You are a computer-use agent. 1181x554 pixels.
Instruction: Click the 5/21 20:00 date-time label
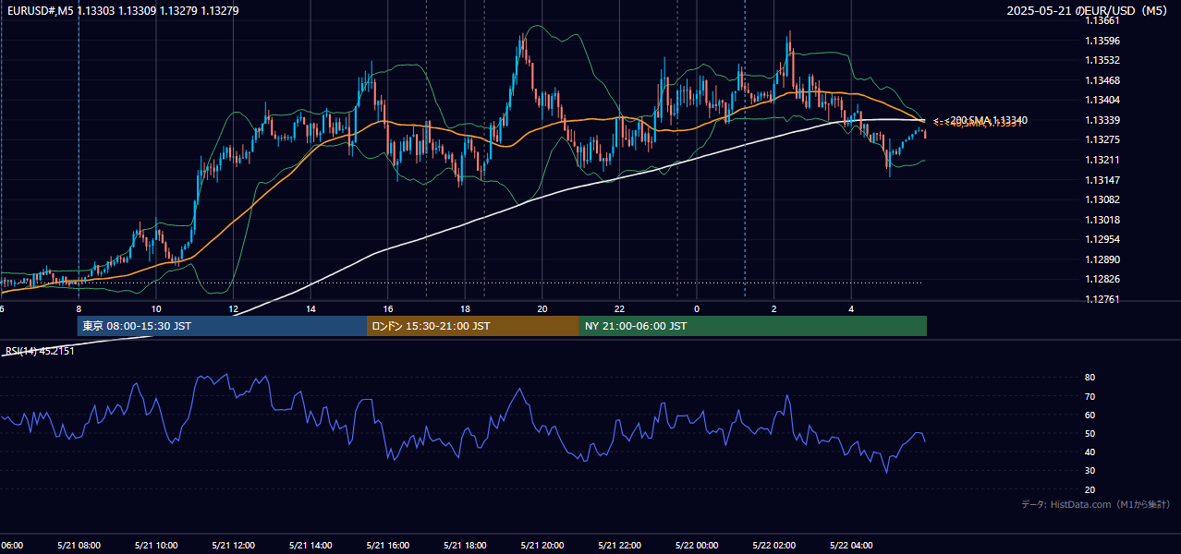542,546
